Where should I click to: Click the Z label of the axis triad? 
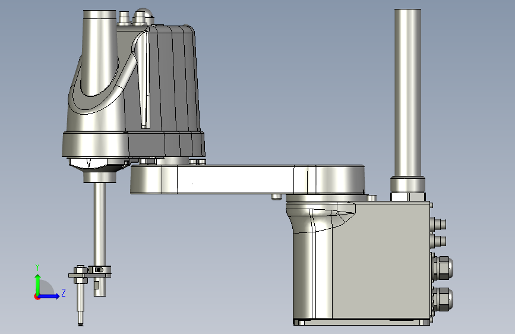tap(64, 292)
